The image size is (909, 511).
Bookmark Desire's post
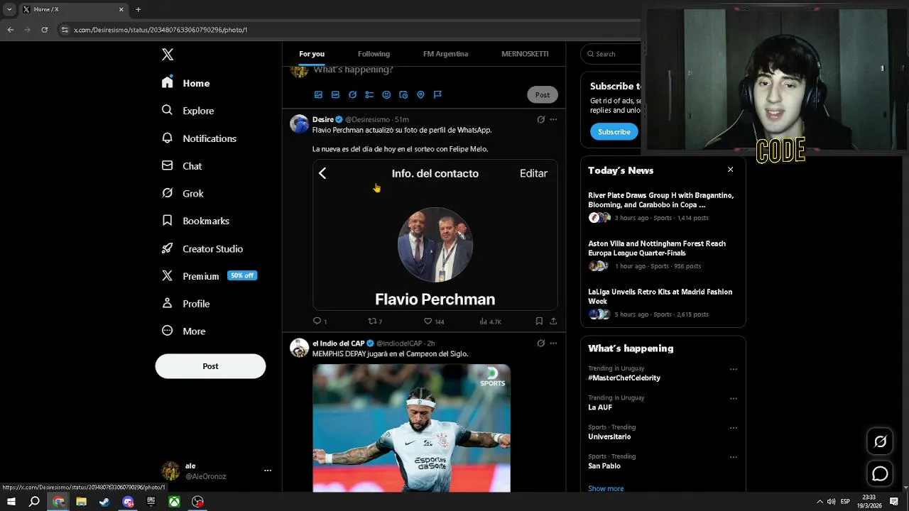(539, 321)
